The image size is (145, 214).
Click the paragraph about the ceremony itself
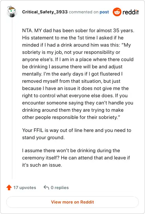tap(76, 158)
